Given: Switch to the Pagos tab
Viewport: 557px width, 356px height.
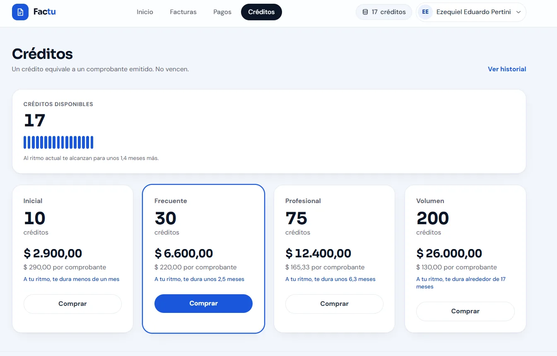Looking at the screenshot, I should 222,12.
